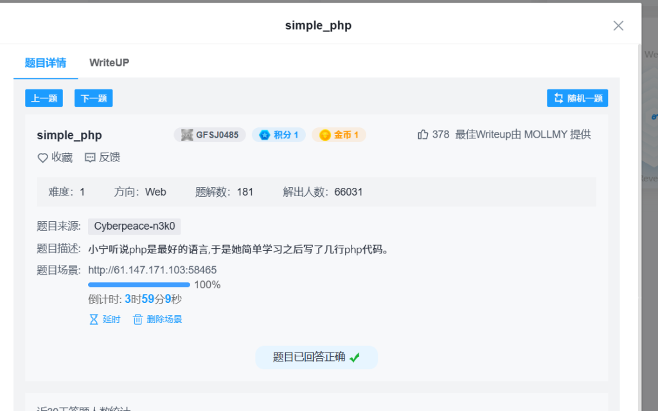
Task: Click the blue points badge icon
Action: [x=264, y=135]
